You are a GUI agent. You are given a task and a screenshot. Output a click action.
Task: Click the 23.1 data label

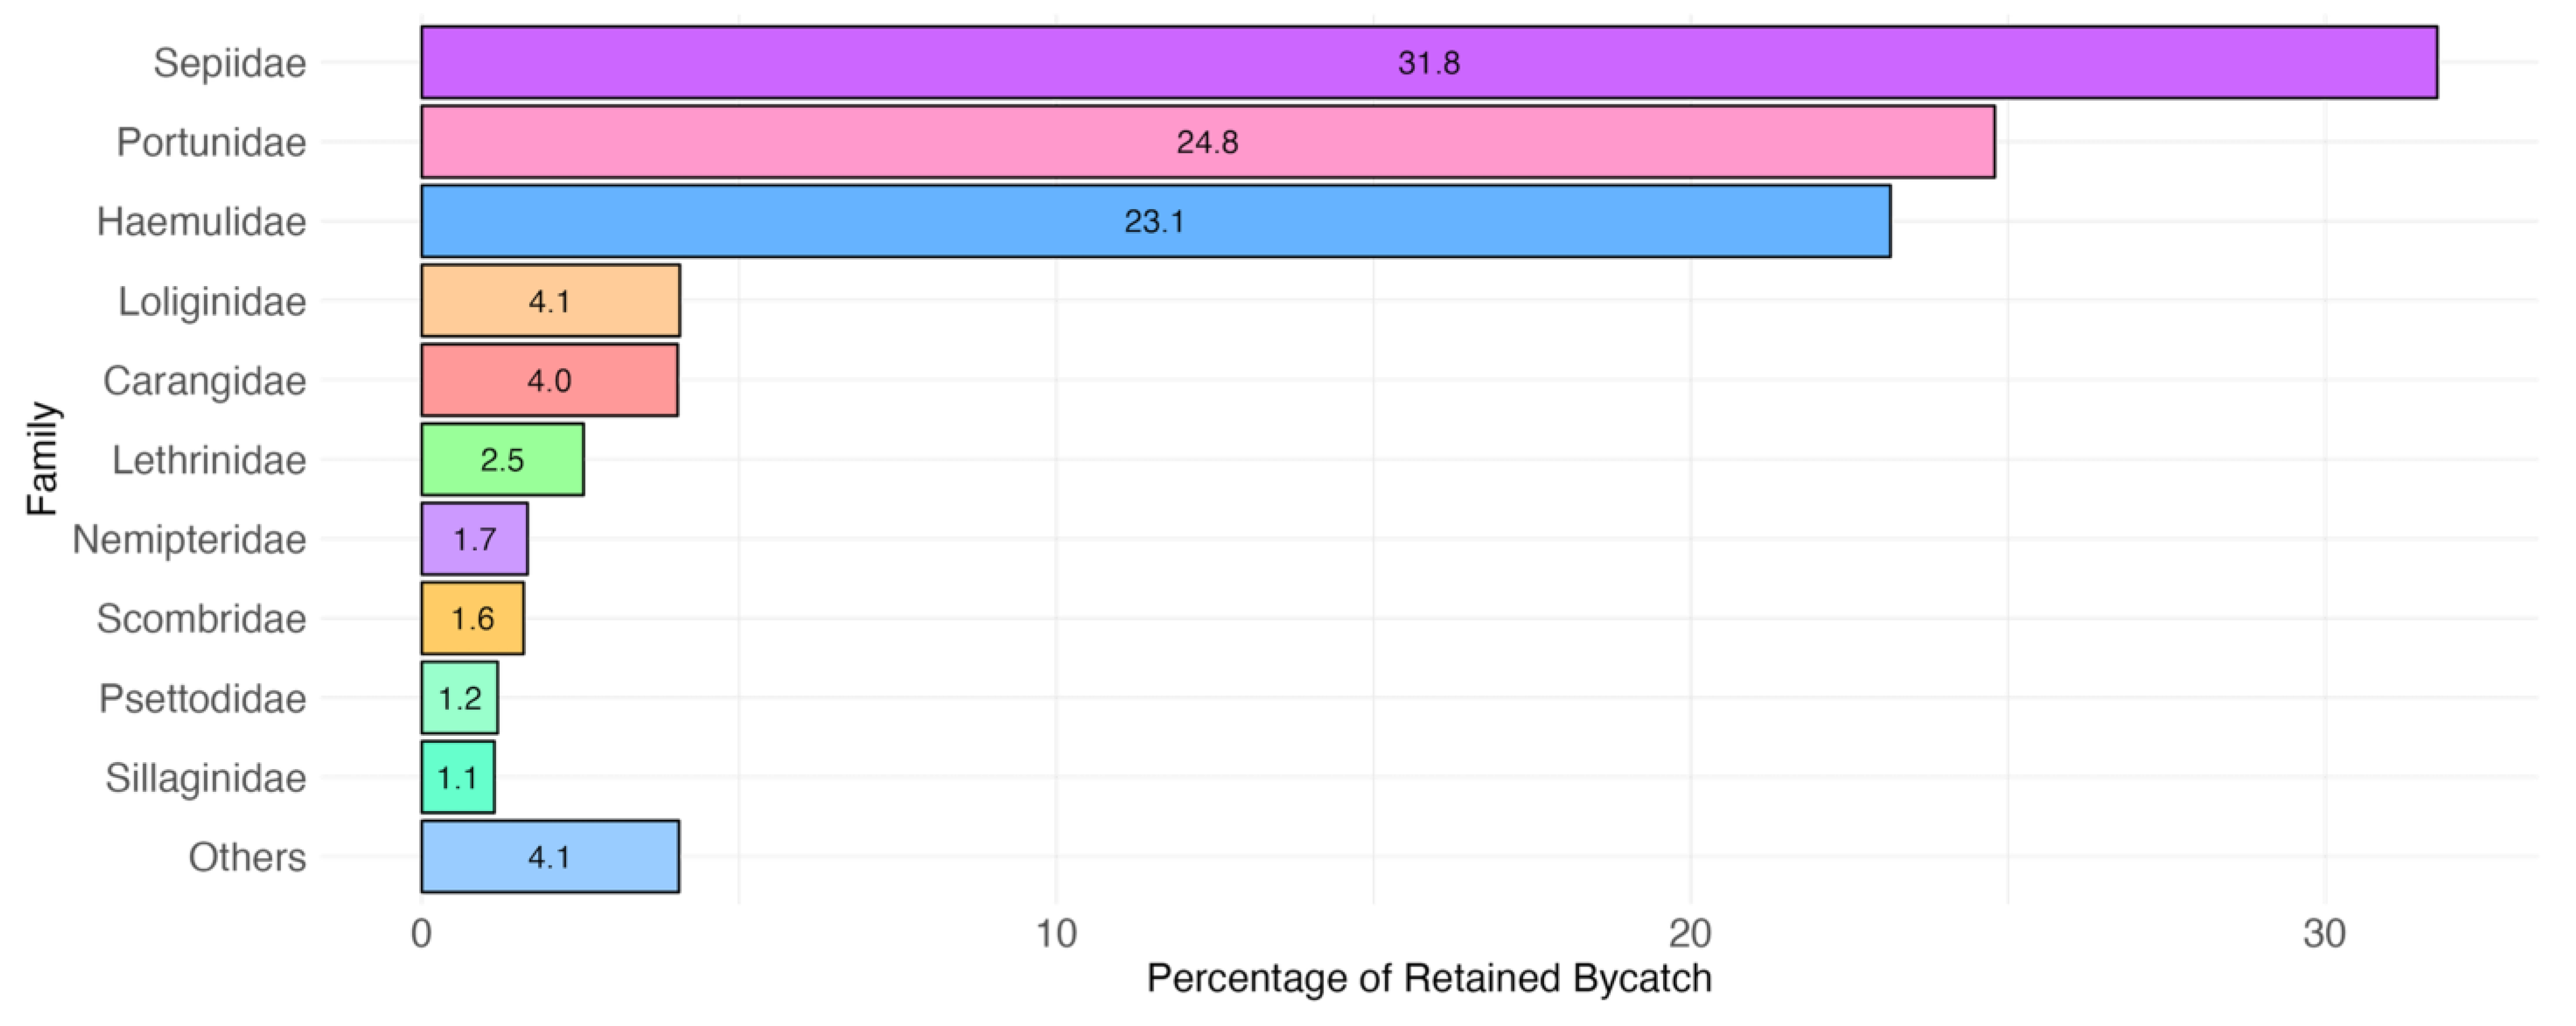(x=1154, y=221)
